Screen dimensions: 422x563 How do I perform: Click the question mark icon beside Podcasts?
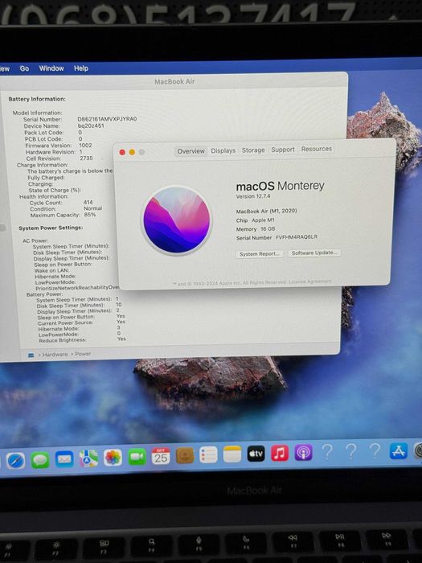(x=327, y=451)
